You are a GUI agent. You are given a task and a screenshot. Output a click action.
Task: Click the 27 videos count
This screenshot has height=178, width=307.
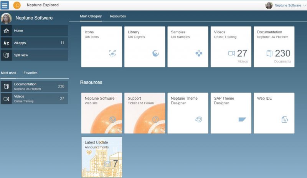(242, 53)
